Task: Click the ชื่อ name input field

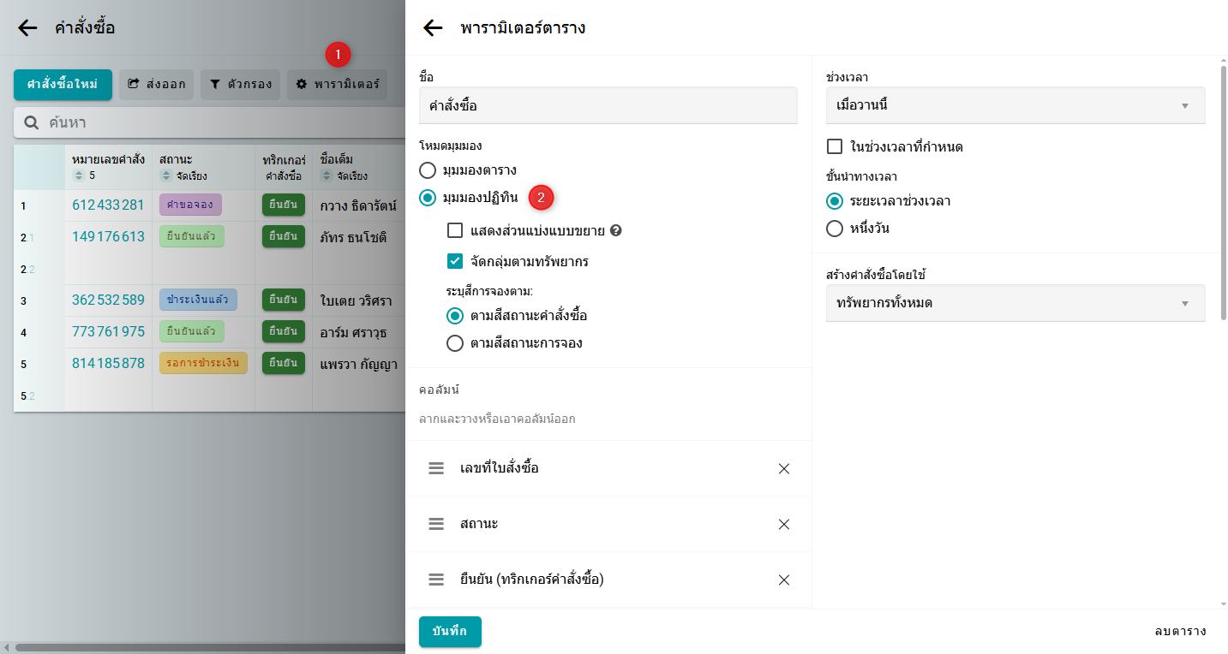Action: 608,106
